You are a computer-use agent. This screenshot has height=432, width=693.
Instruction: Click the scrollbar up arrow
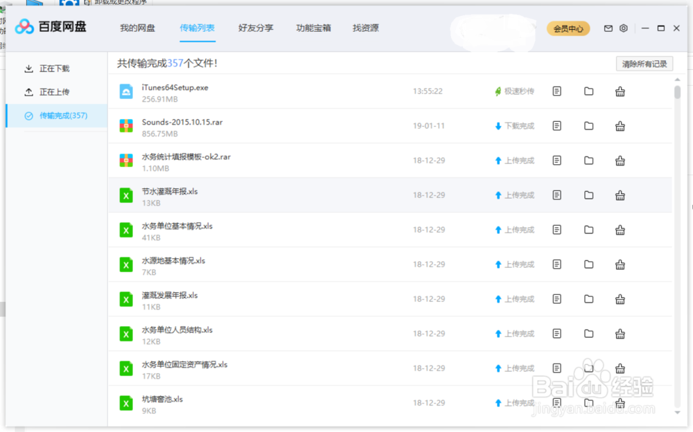pos(677,80)
